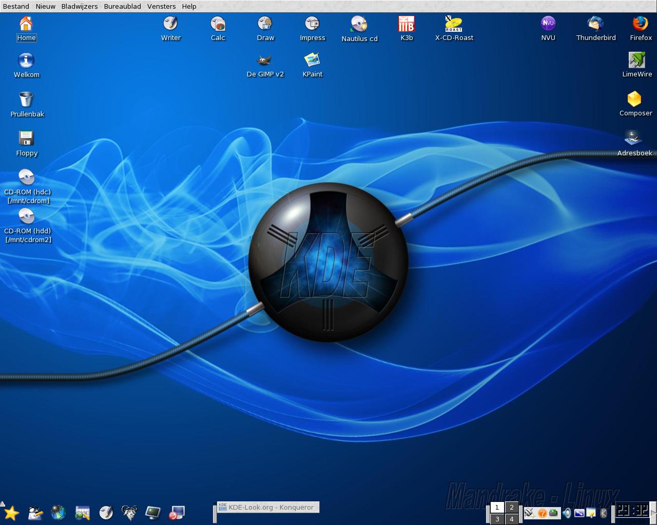The height and width of the screenshot is (525, 657).
Task: Switch to virtual desktop 1
Action: (497, 508)
